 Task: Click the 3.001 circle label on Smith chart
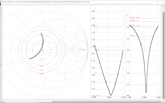(42, 74)
